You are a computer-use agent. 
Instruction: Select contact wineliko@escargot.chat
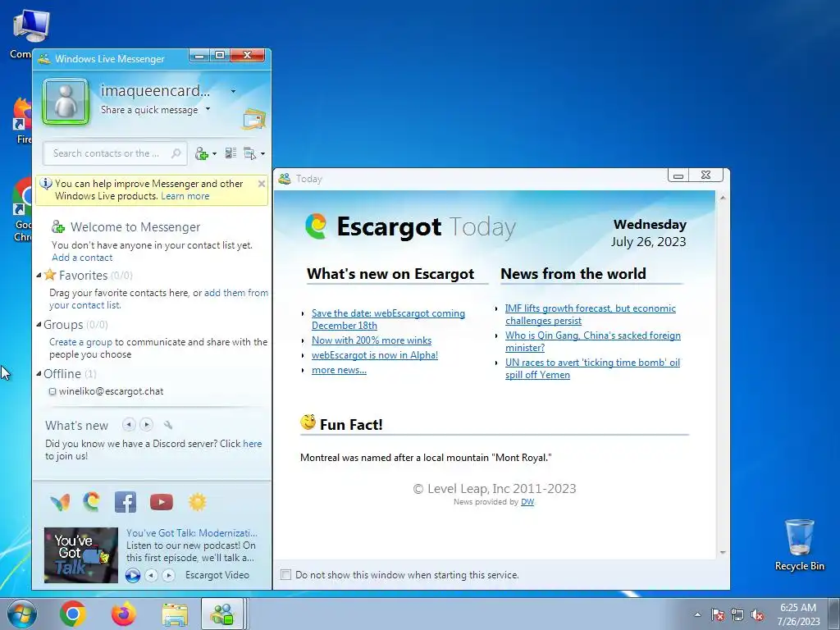[111, 391]
